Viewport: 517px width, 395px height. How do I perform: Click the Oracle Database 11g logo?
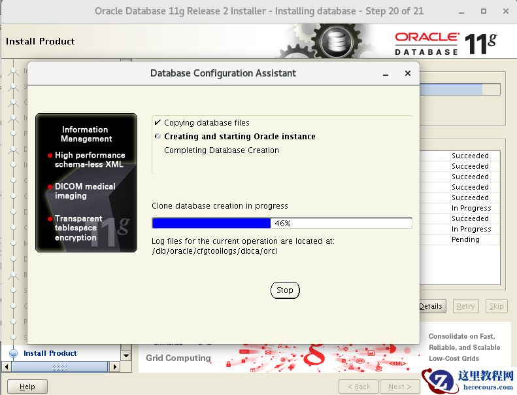[446, 44]
